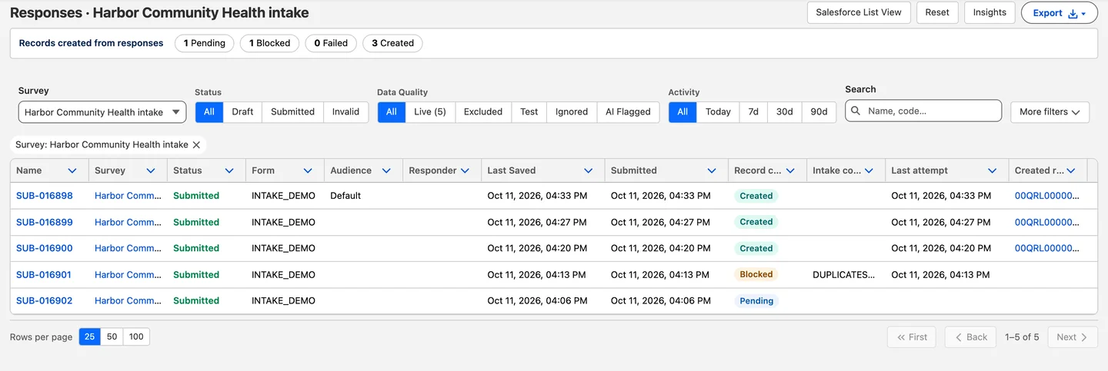Open the Submitted column menu chevron
The width and height of the screenshot is (1108, 371).
712,171
